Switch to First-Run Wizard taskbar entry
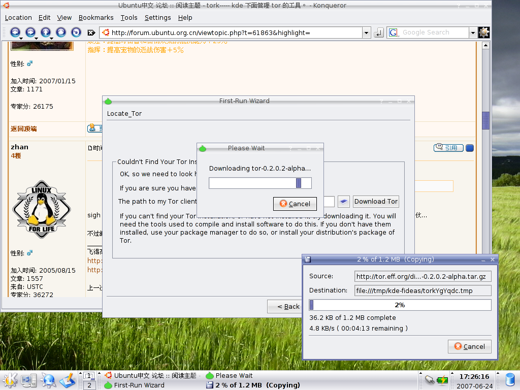 152,385
